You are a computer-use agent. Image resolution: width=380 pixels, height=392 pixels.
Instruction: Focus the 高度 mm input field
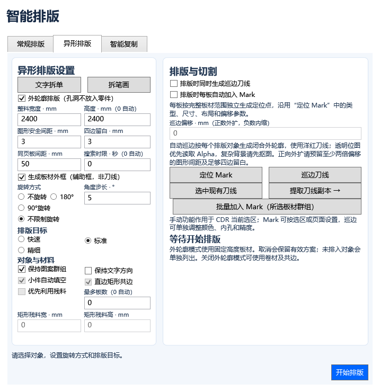coord(117,120)
